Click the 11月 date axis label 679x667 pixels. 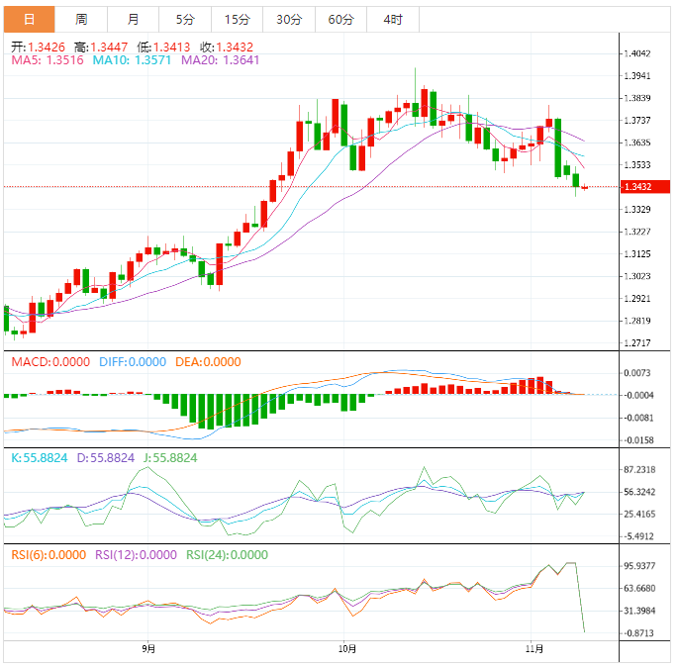(x=534, y=649)
